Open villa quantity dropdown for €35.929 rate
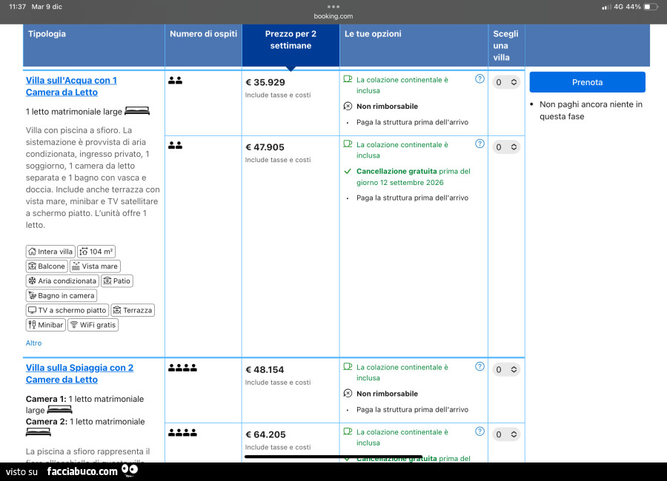 pos(505,82)
